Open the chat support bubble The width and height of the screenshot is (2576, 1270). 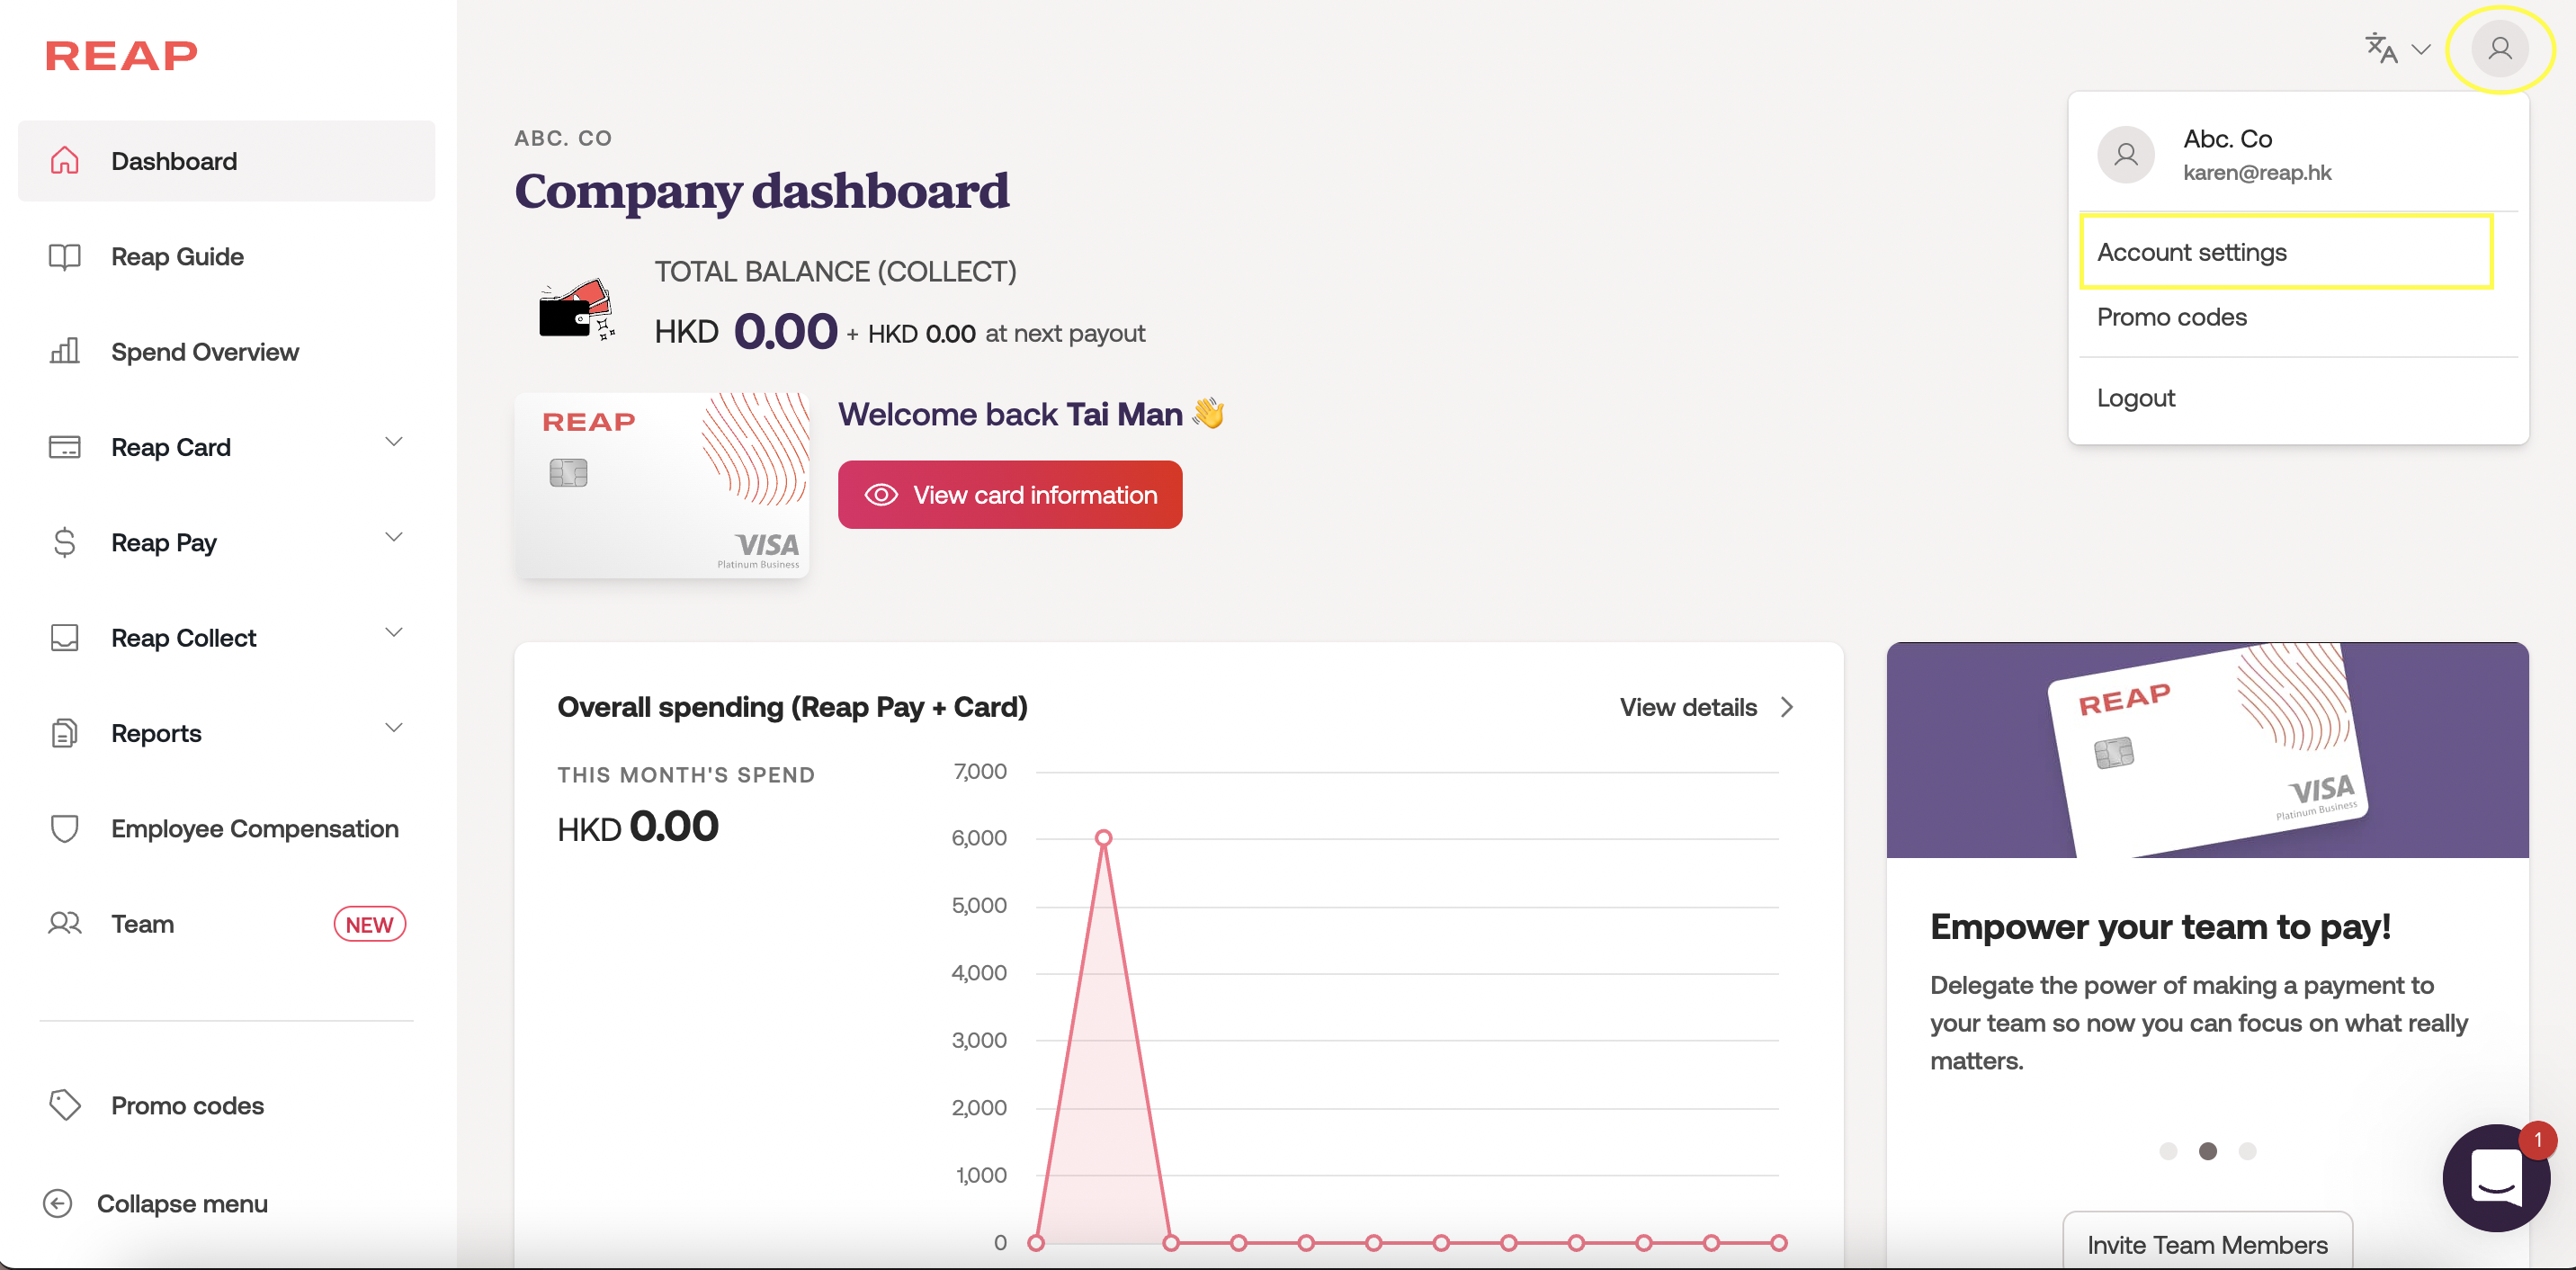(x=2495, y=1178)
